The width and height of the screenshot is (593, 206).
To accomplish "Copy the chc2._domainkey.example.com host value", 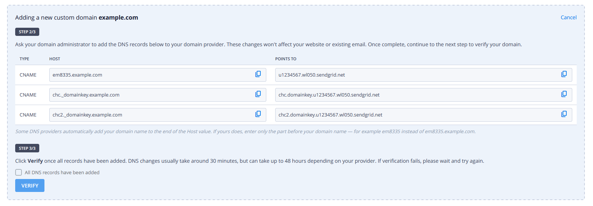I will click(258, 114).
